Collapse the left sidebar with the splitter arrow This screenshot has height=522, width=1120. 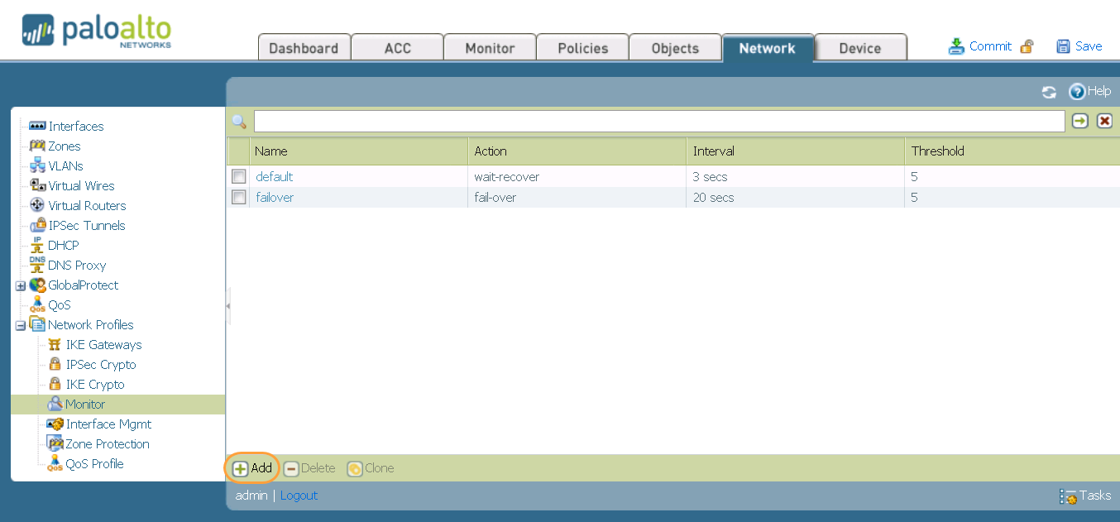(x=228, y=306)
